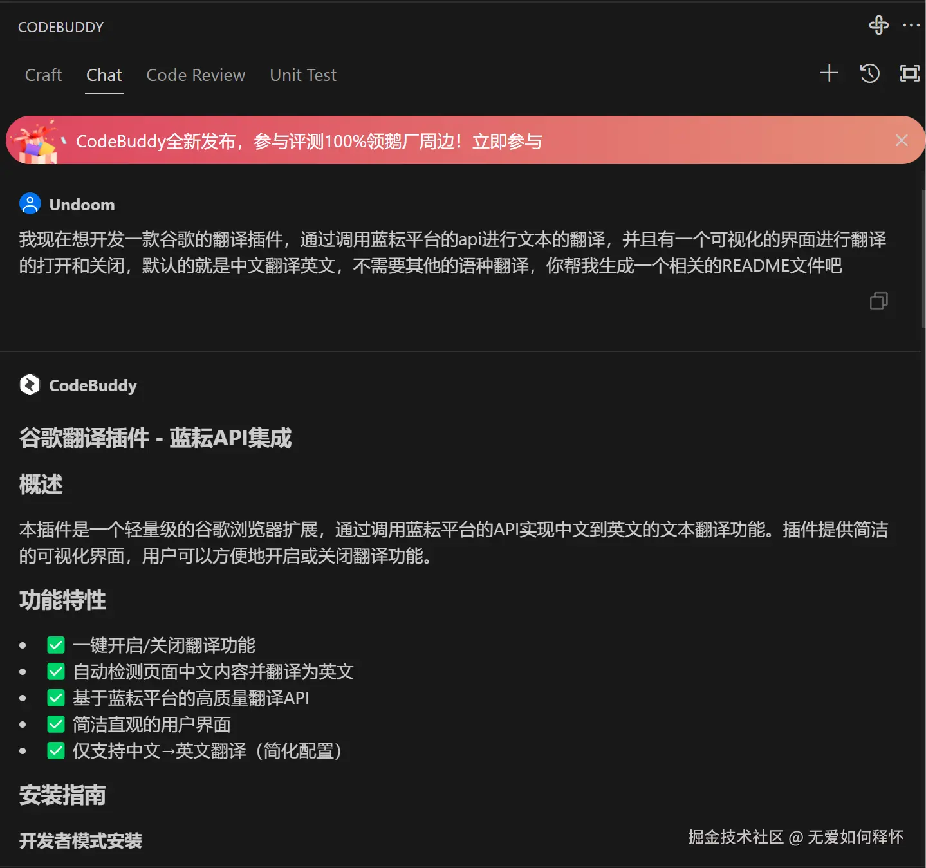Viewport: 926px width, 868px height.
Task: Click the 功能特性 heading
Action: pyautogui.click(x=62, y=600)
